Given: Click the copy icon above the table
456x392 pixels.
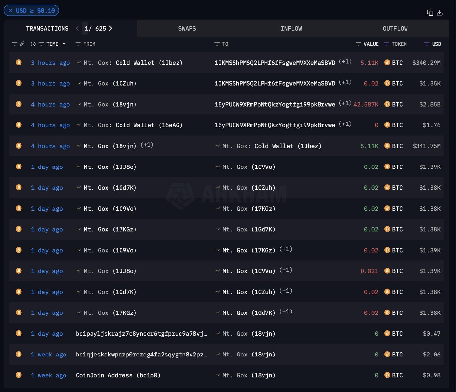Looking at the screenshot, I should click(x=430, y=13).
